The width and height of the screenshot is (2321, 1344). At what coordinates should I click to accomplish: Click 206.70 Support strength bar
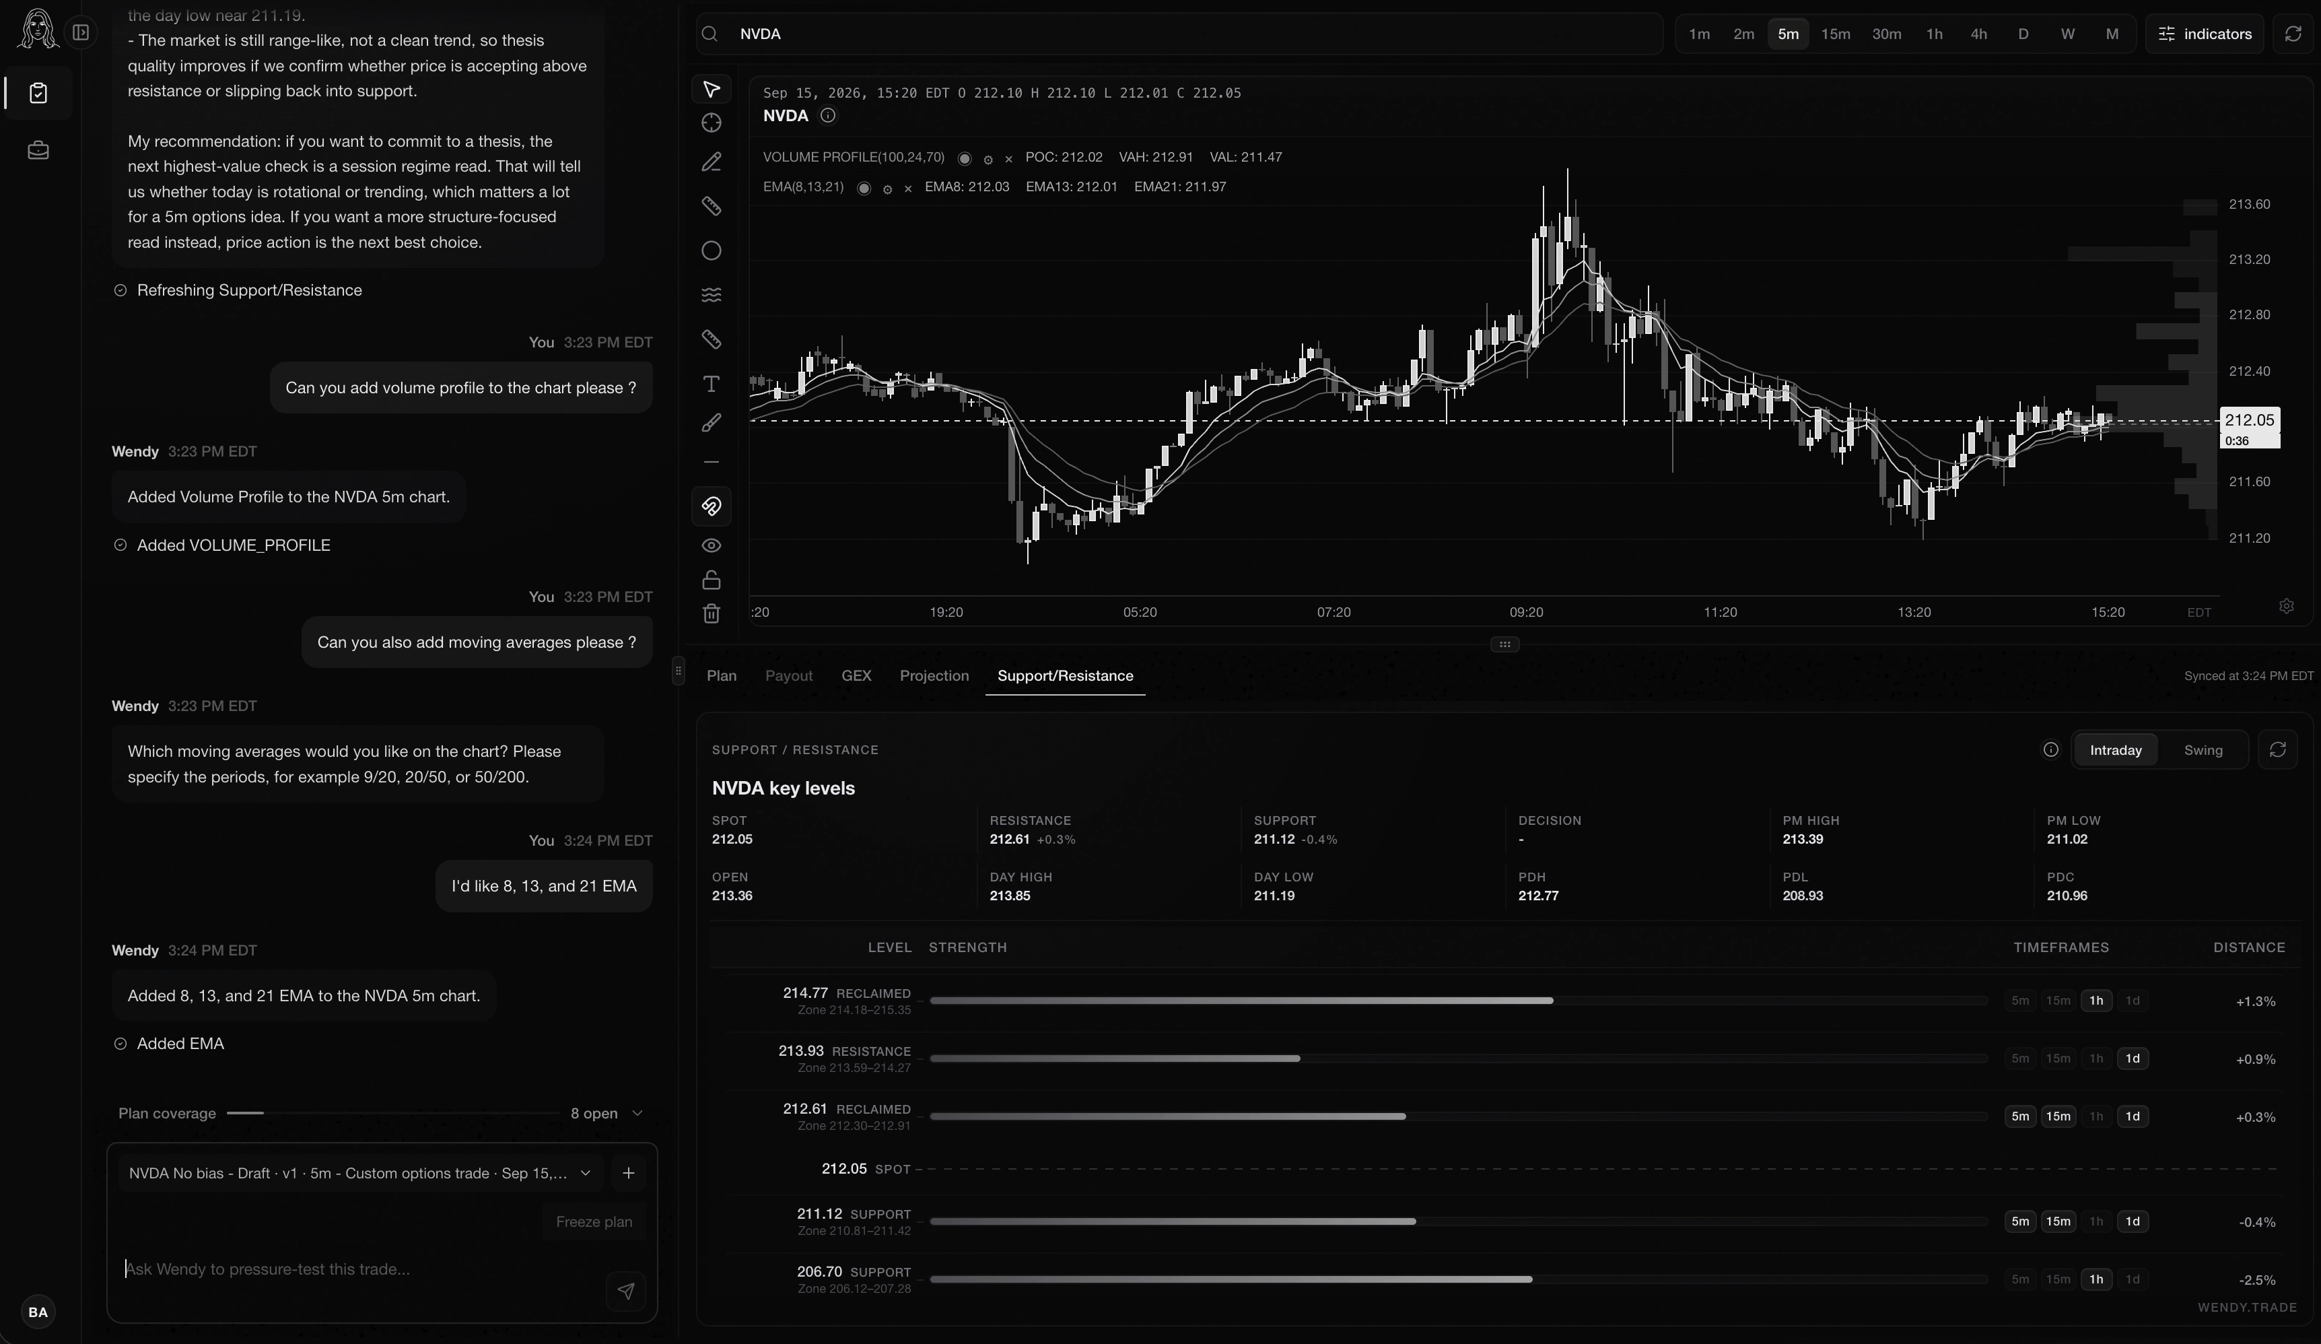pos(1458,1279)
